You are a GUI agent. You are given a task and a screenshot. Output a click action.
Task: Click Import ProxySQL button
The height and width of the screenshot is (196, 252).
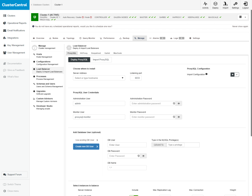pyautogui.click(x=101, y=60)
